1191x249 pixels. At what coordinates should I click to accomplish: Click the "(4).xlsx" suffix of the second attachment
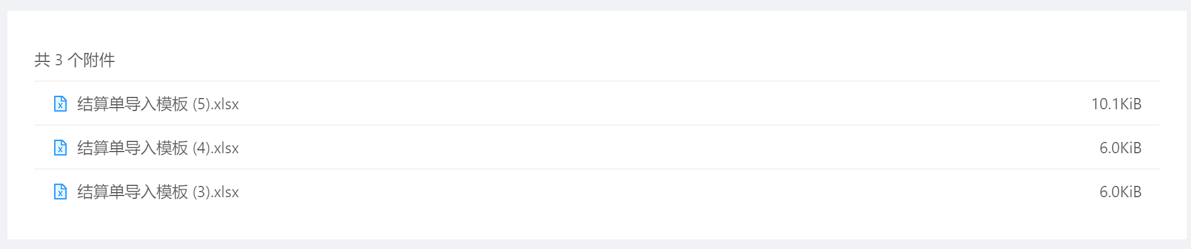tap(216, 148)
